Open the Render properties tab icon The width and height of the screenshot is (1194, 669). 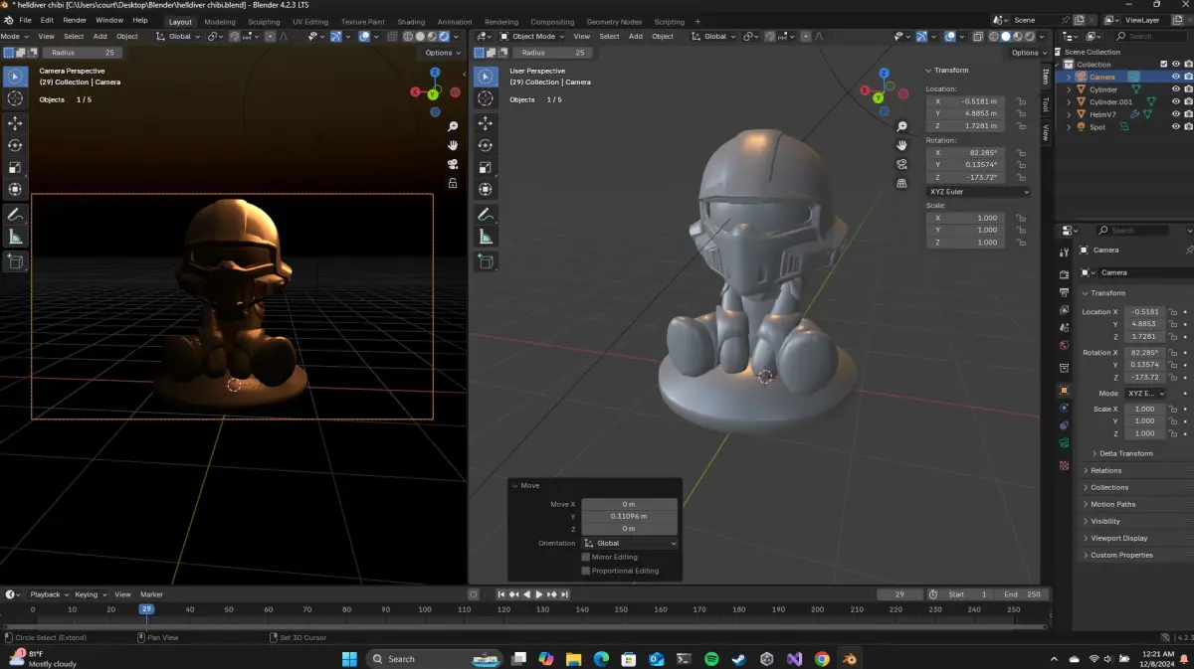pos(1064,274)
